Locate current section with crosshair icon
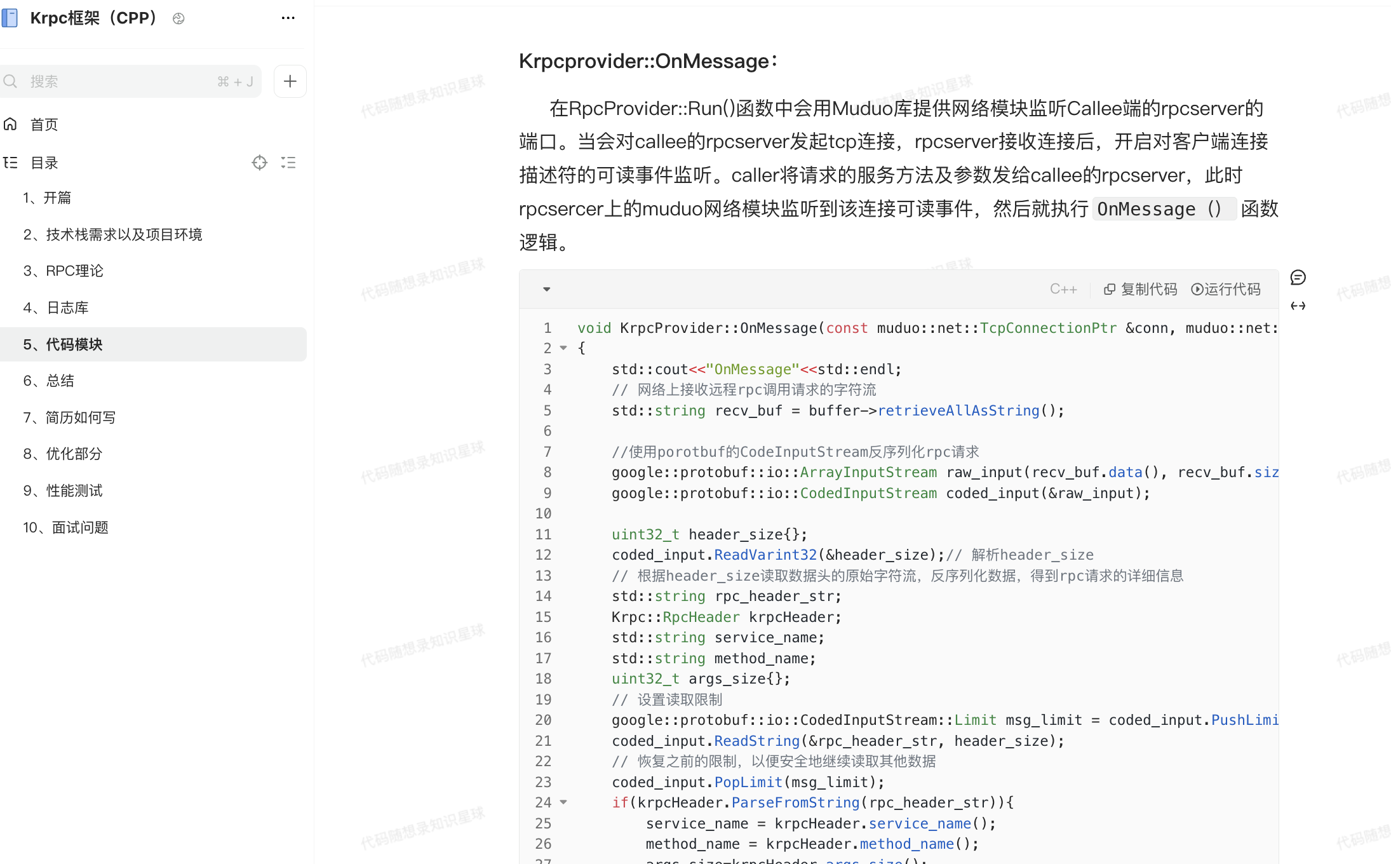This screenshot has height=864, width=1391. pyautogui.click(x=259, y=163)
